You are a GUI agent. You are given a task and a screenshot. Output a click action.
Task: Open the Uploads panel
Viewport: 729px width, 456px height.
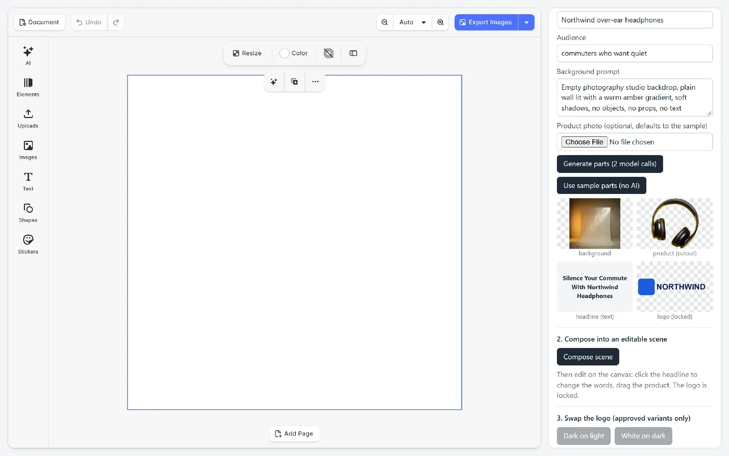click(x=28, y=118)
